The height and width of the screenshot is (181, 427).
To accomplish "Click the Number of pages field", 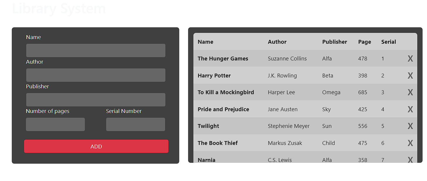I will coord(56,124).
